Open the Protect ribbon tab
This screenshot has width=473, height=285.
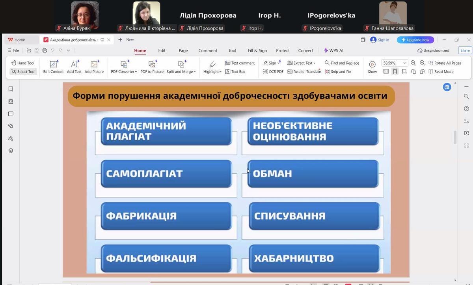tap(283, 50)
